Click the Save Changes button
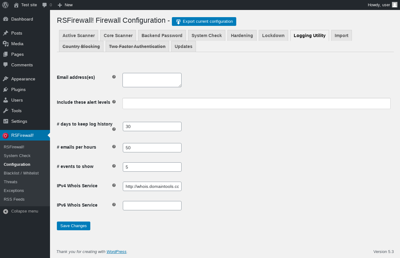 pyautogui.click(x=73, y=226)
